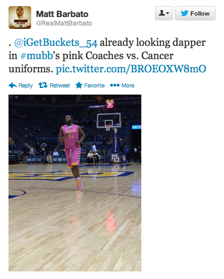Open the user actions dropdown
This screenshot has width=224, height=279.
point(164,13)
